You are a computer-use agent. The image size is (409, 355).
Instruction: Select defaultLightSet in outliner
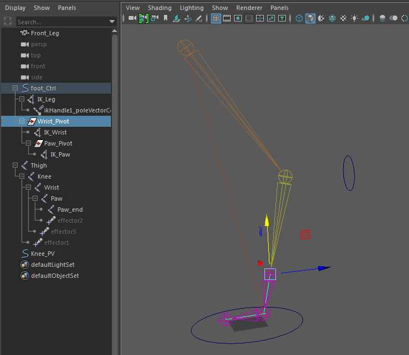pyautogui.click(x=52, y=265)
